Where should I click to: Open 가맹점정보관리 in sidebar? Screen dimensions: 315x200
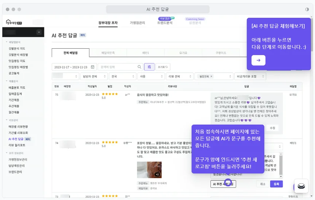(x=18, y=159)
